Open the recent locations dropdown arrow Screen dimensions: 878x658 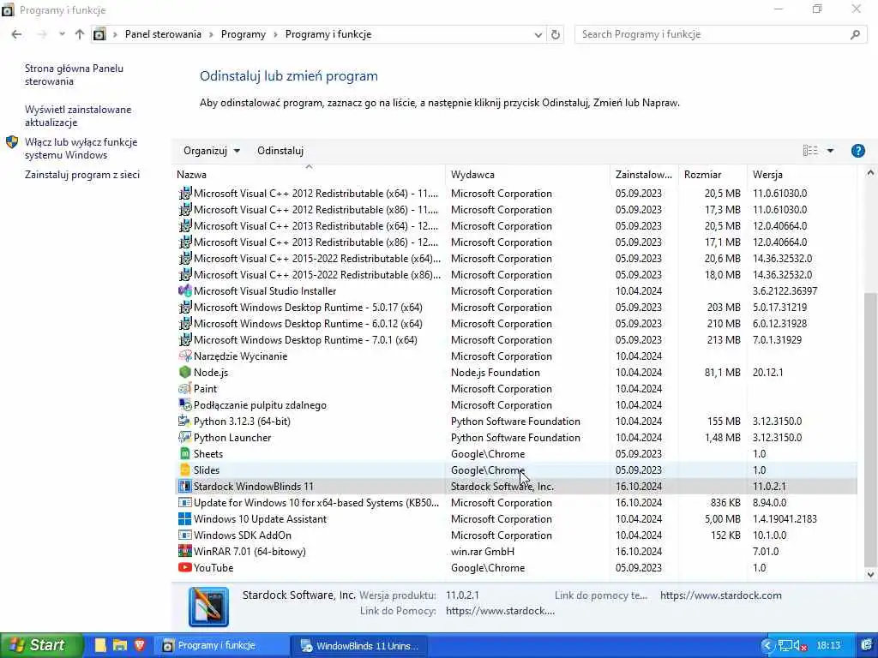[x=62, y=34]
